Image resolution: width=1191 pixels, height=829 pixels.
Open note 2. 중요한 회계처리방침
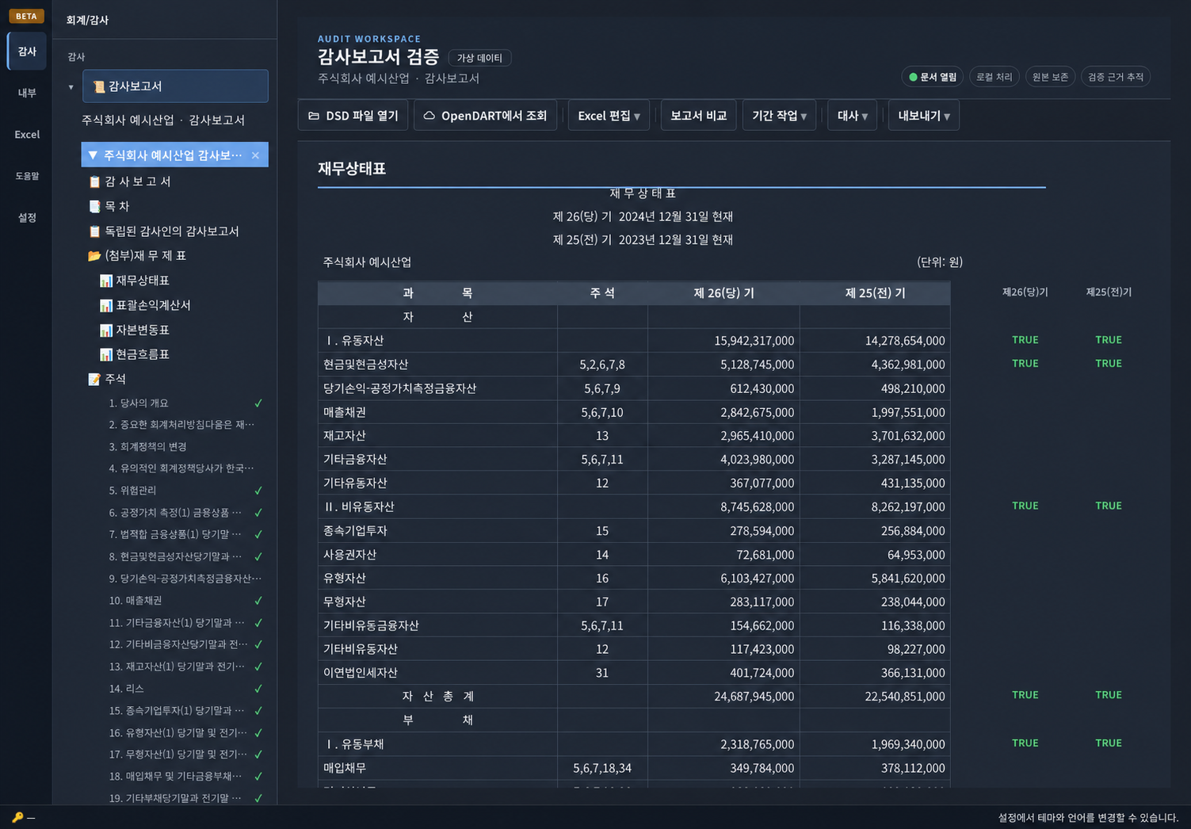(181, 425)
